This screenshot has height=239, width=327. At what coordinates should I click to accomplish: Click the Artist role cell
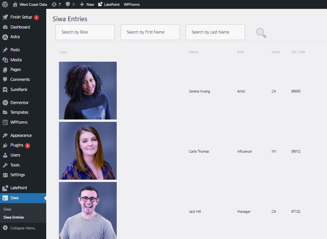click(x=241, y=91)
